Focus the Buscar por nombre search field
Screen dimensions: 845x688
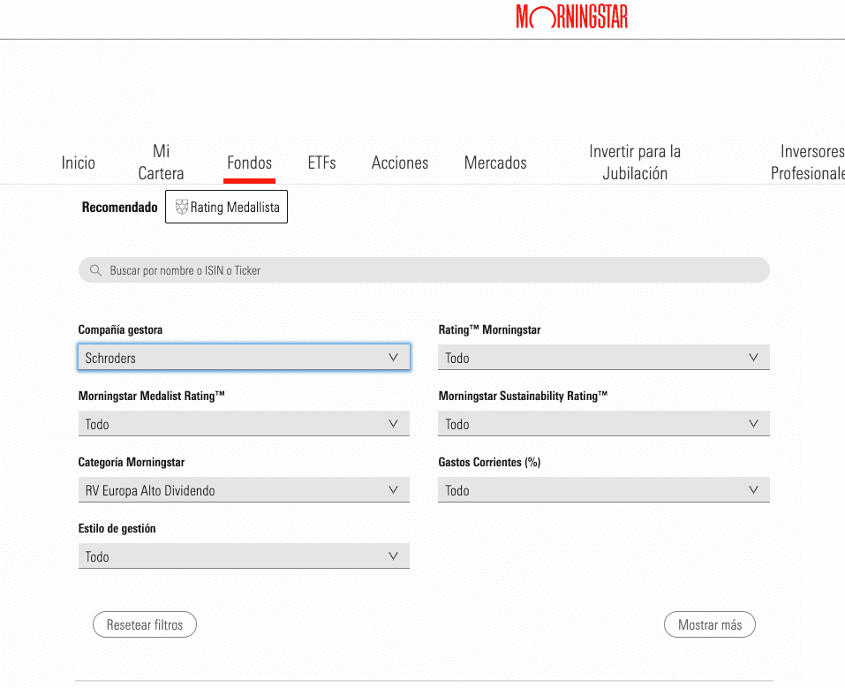(424, 269)
